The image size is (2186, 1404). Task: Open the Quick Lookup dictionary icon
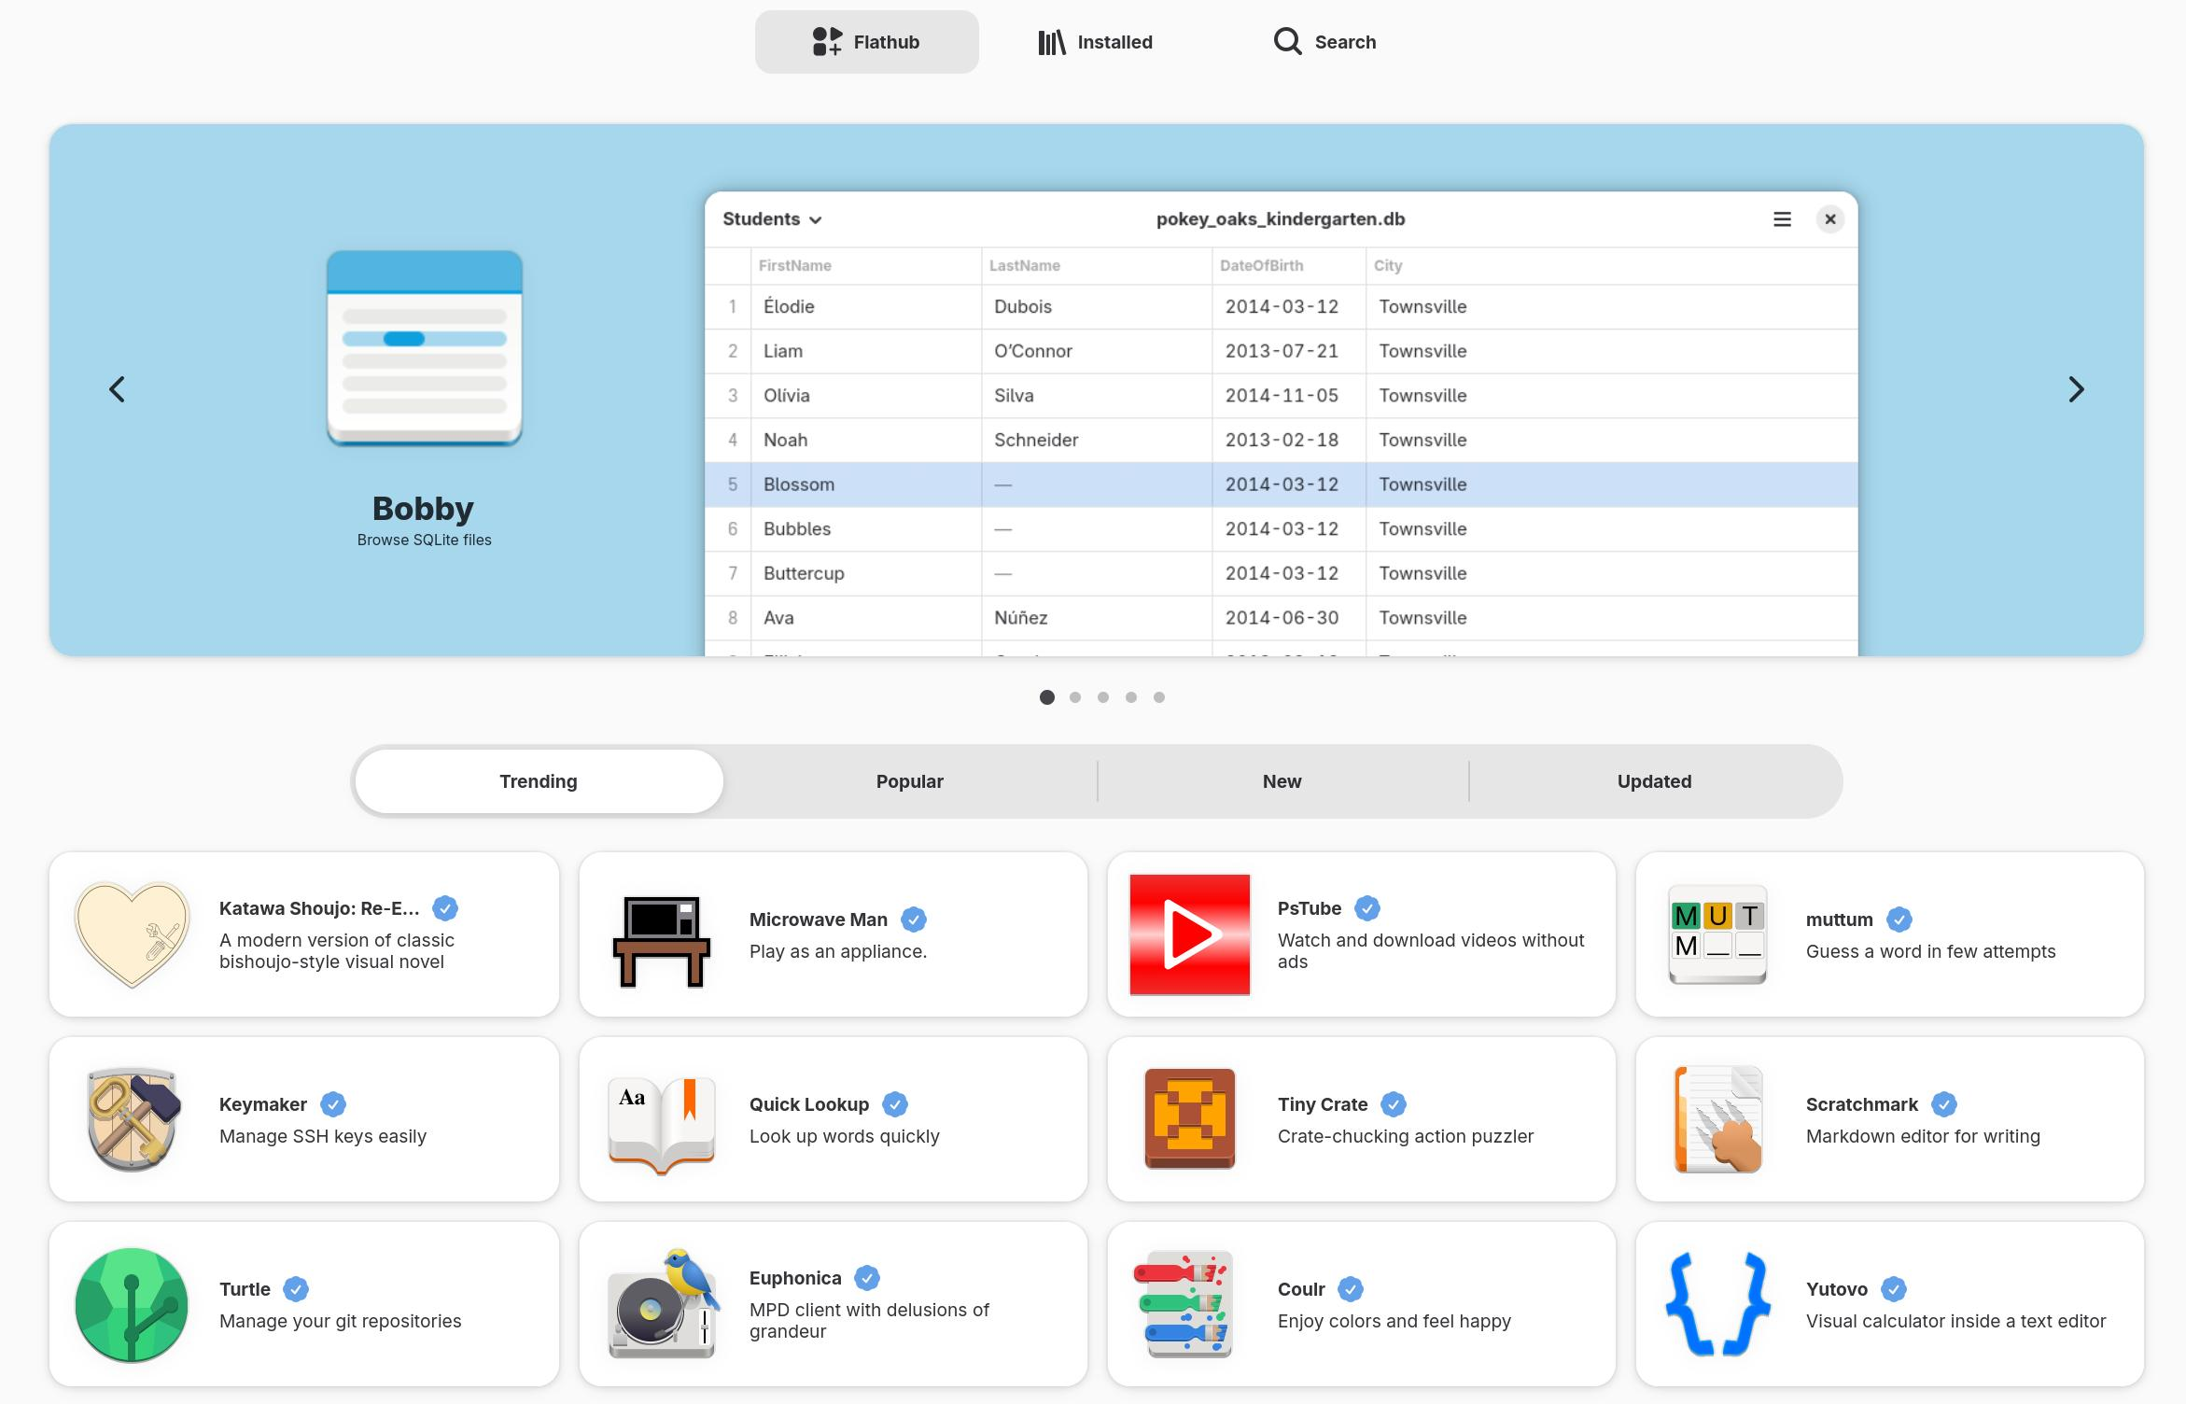click(x=662, y=1124)
